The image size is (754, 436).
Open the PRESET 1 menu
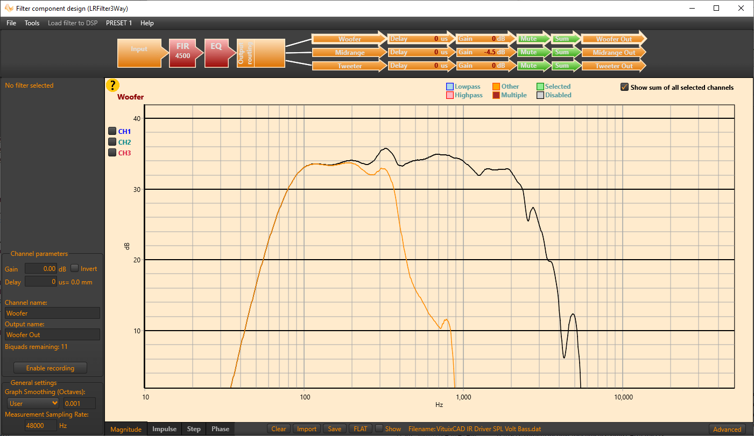pyautogui.click(x=119, y=23)
